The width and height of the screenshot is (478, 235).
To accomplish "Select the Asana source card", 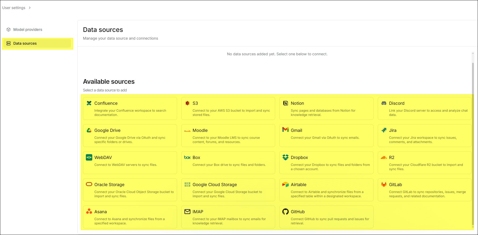I will coord(130,217).
